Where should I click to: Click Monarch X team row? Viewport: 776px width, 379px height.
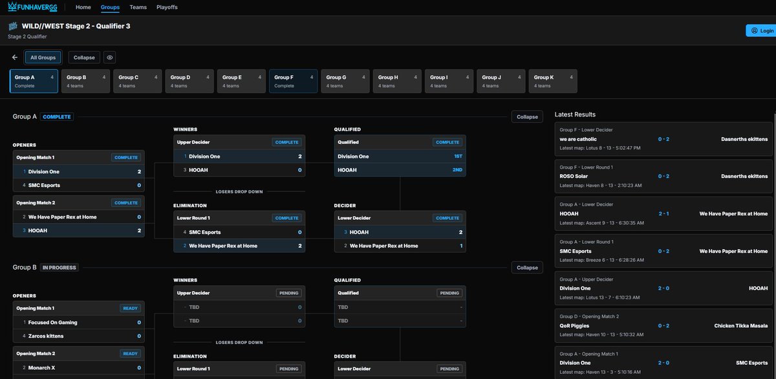79,367
